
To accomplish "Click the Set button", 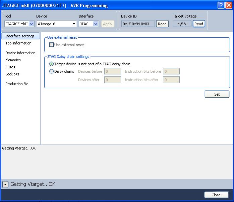I will click(x=217, y=94).
